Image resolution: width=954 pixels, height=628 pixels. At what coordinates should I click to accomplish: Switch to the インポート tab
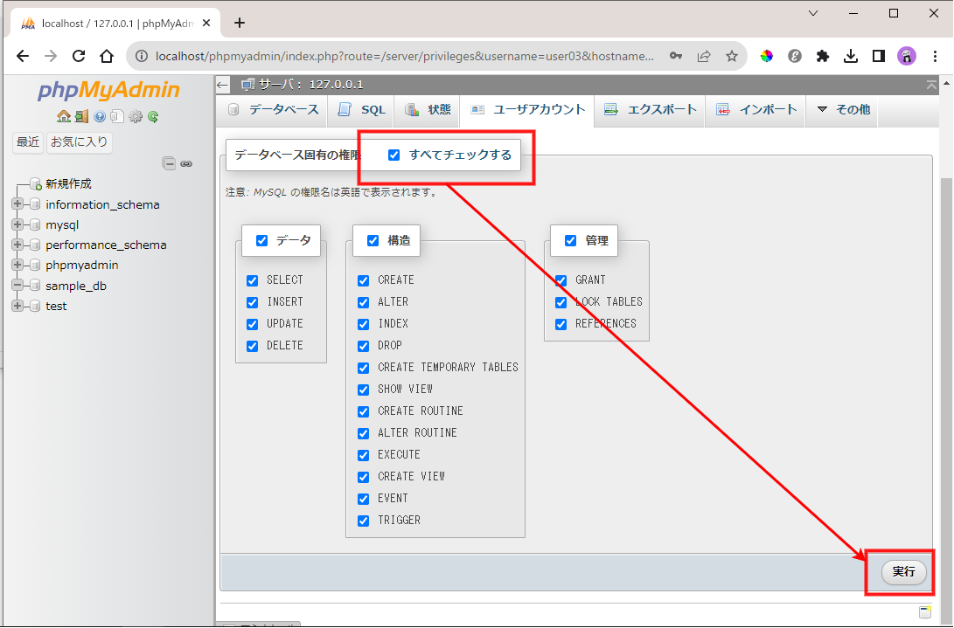756,110
